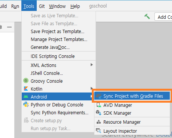Click the Layout Inspector magnifier icon
The height and width of the screenshot is (138, 172).
pos(99,131)
